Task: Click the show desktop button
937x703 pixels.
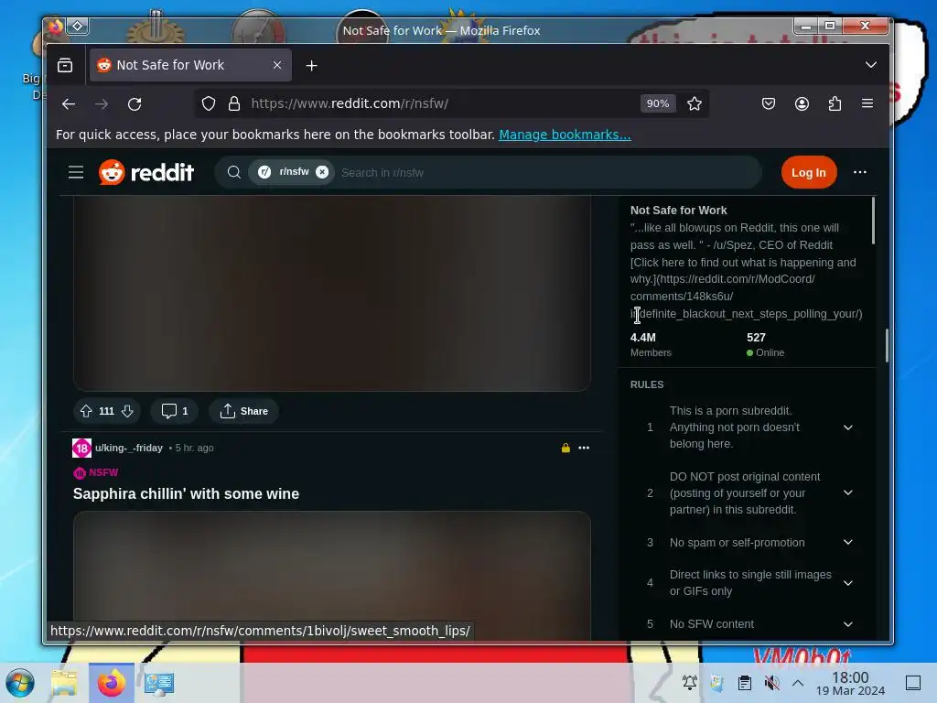Action: 913,683
